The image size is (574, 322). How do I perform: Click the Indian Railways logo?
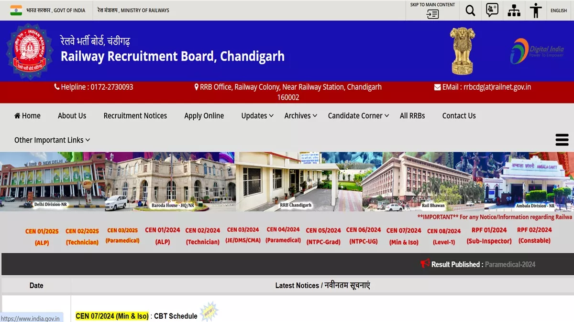pos(30,51)
